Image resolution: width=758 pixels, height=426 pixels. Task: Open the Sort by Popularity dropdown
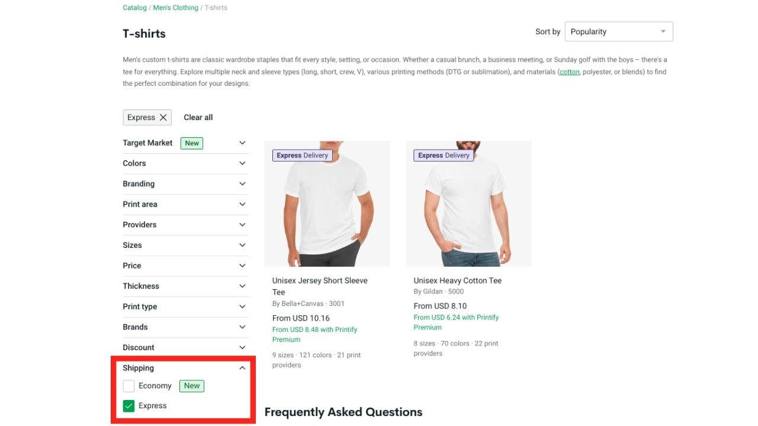tap(619, 32)
